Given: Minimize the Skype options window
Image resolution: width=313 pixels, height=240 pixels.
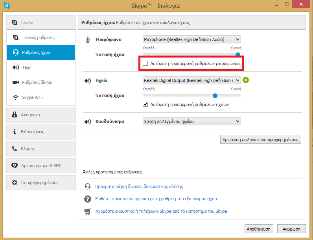Looking at the screenshot, I should (276, 5).
